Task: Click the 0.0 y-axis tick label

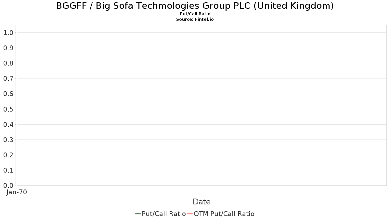Action: (8, 186)
